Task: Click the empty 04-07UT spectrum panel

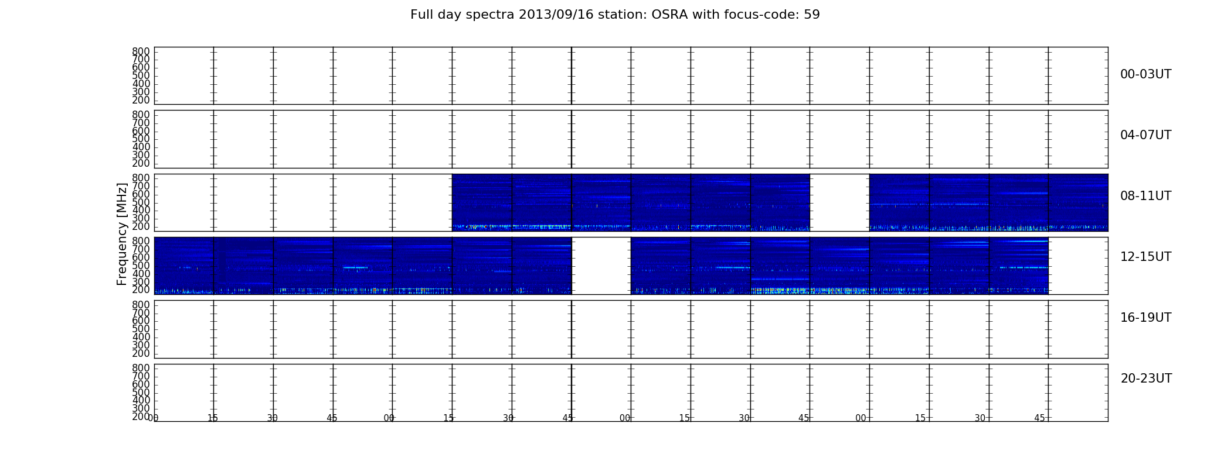Action: [x=631, y=139]
